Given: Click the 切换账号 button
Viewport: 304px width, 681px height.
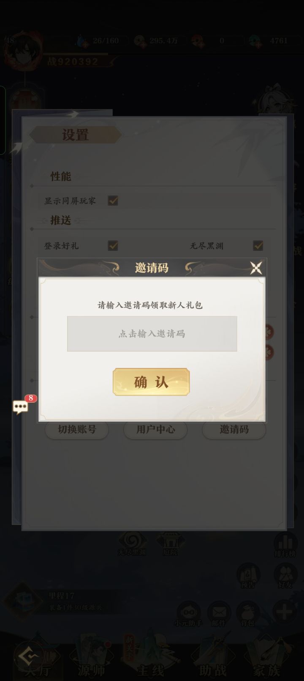Looking at the screenshot, I should (x=77, y=430).
